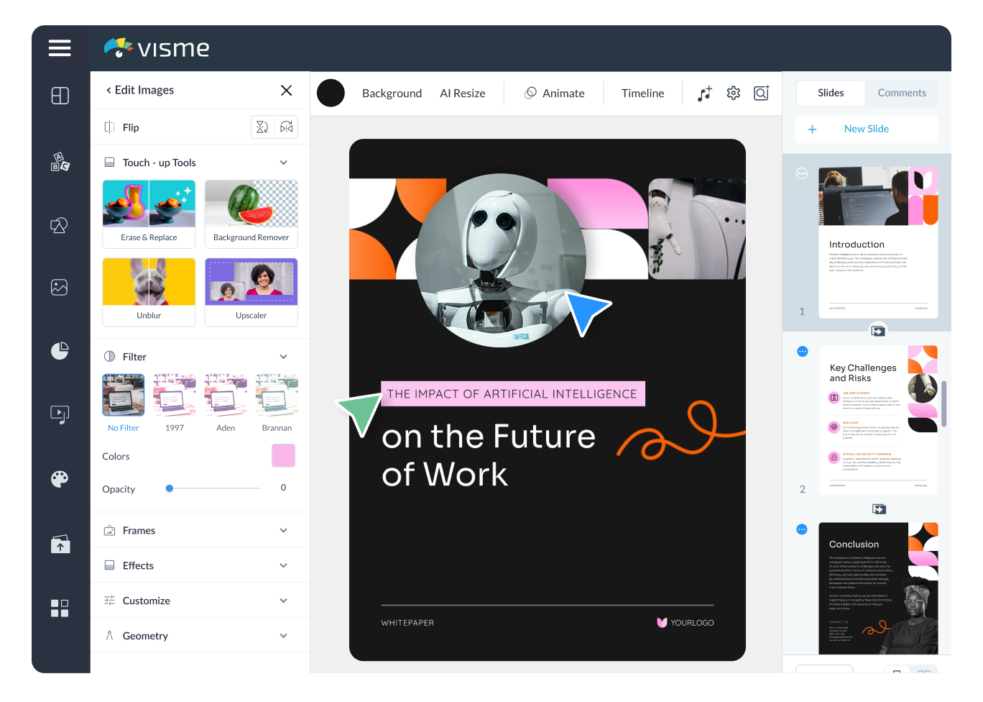
Task: Open the Animate menu in the toolbar
Action: point(554,93)
